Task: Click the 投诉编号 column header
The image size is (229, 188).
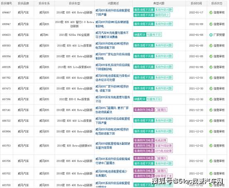Action: [x=7, y=3]
